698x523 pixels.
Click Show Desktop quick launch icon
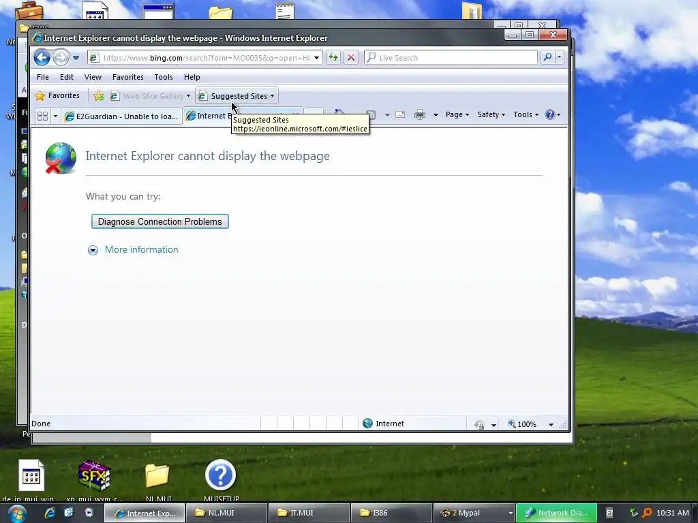[69, 513]
